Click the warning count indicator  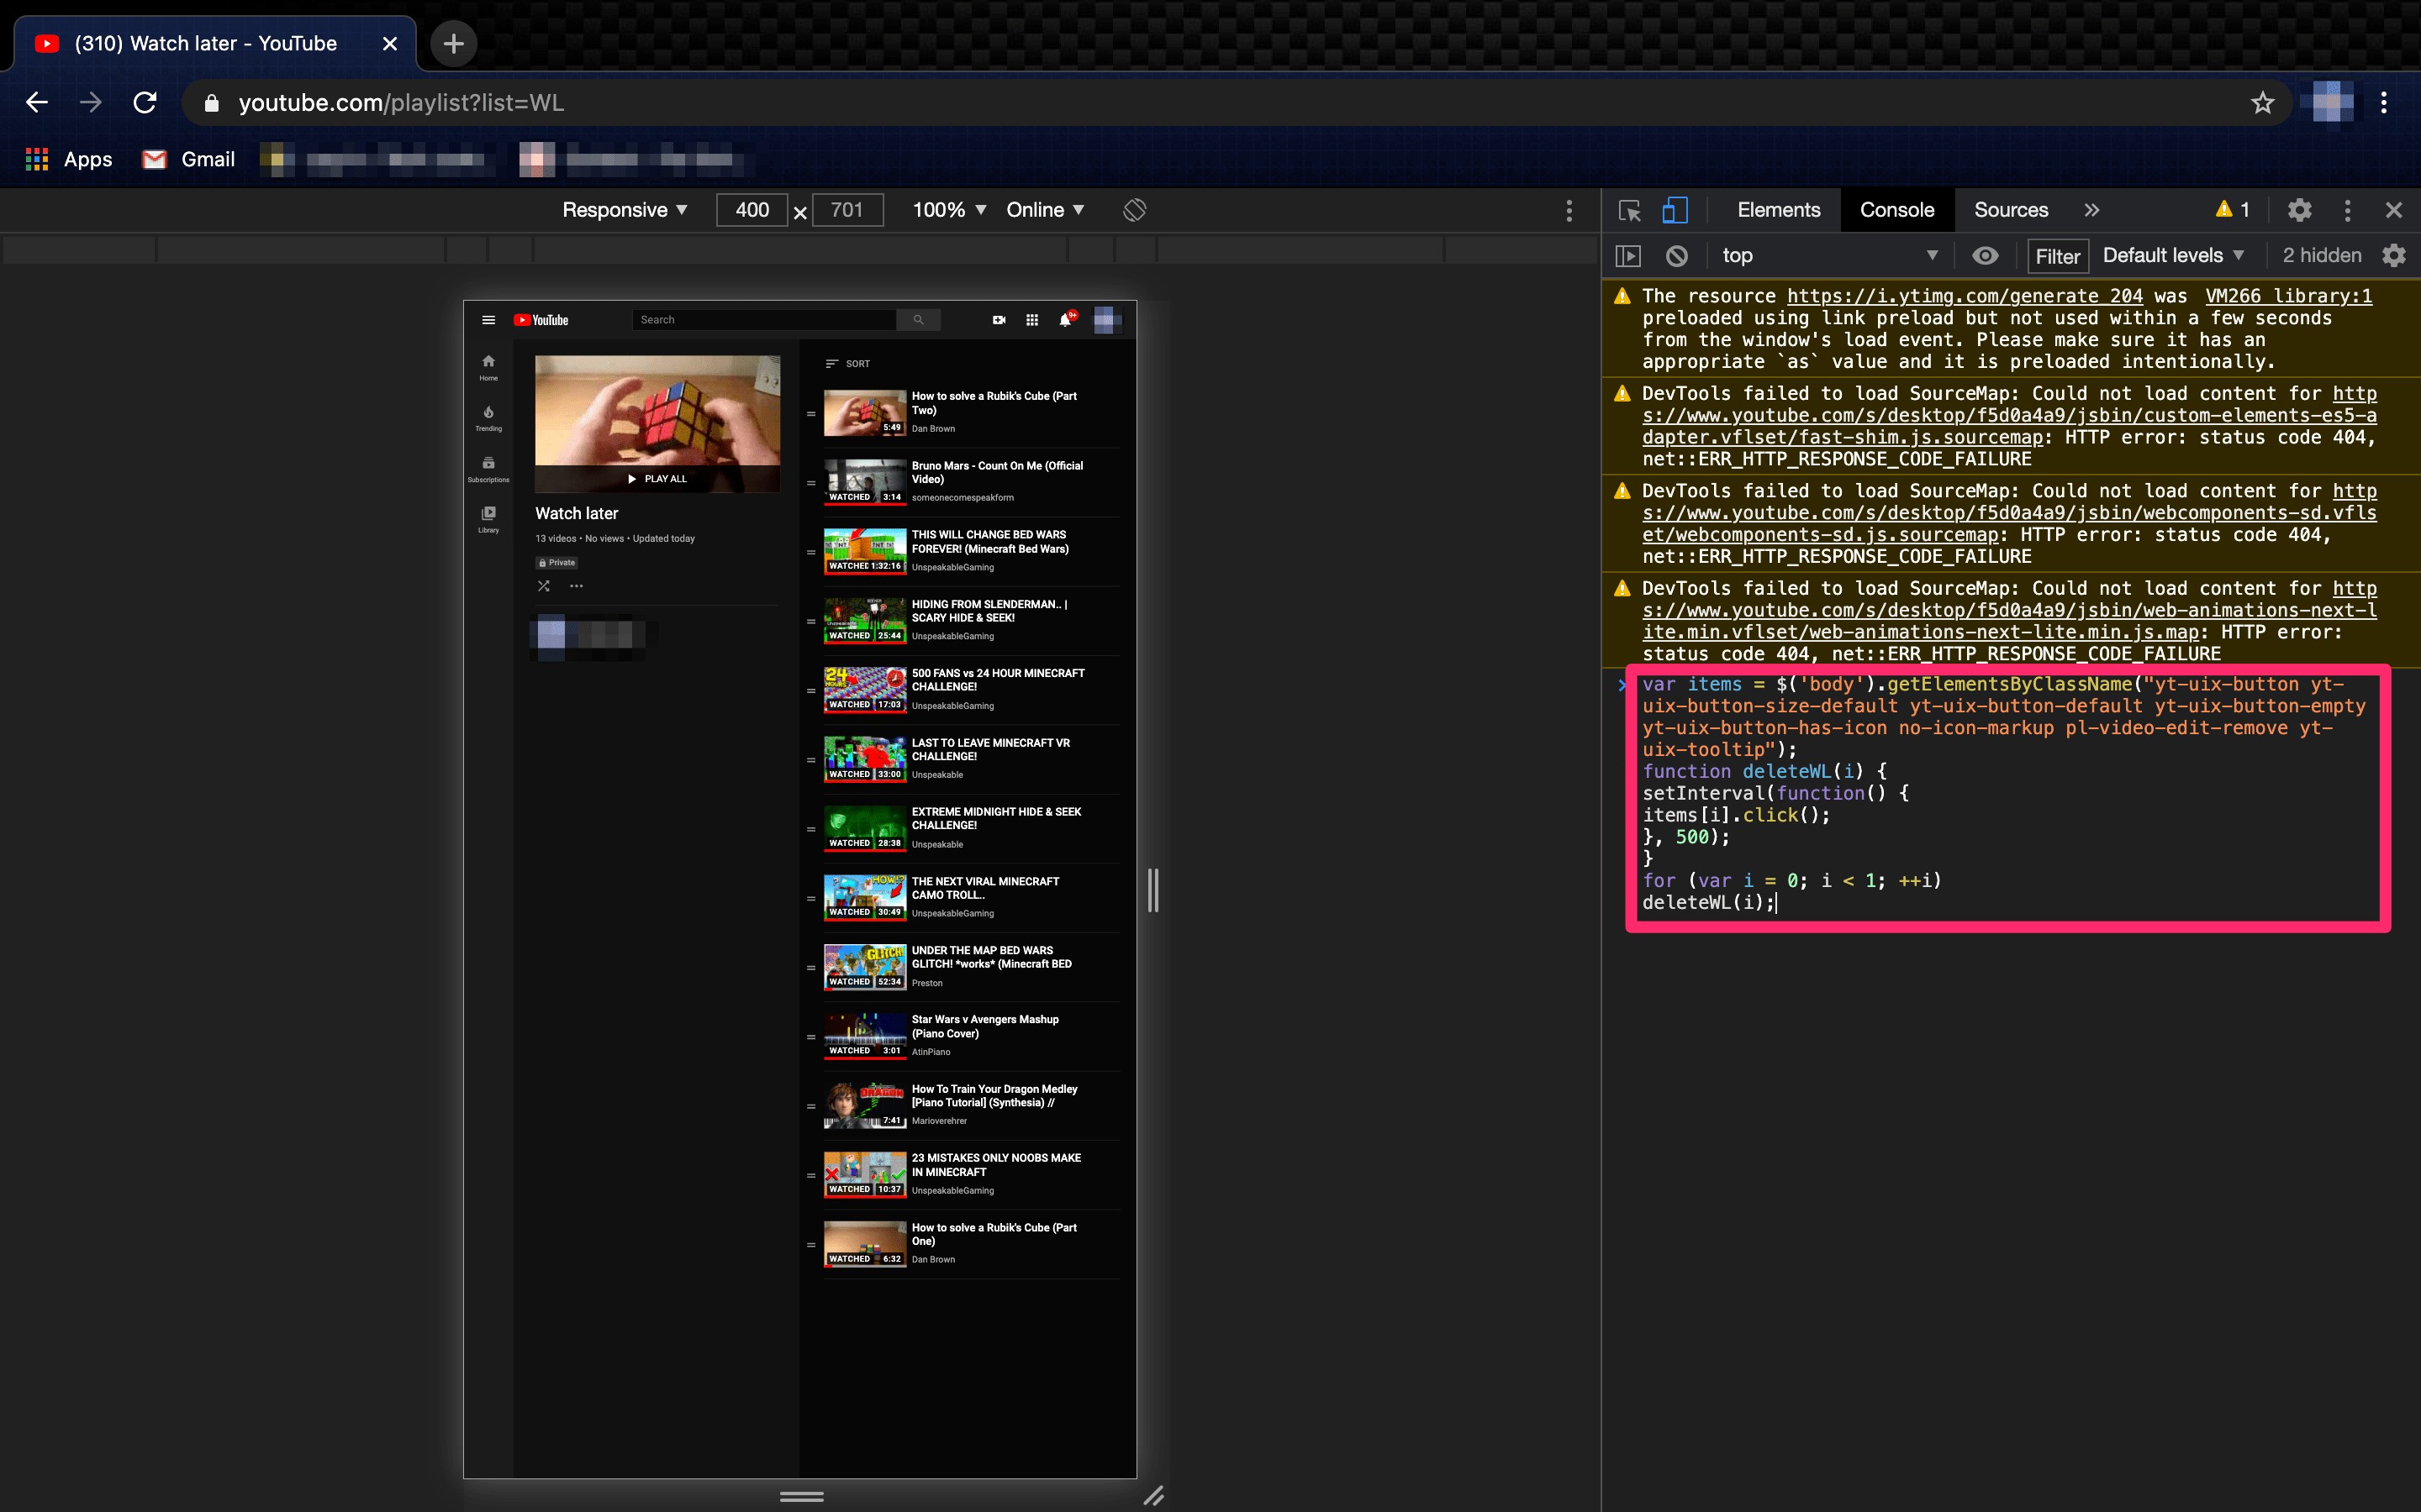click(x=2233, y=209)
